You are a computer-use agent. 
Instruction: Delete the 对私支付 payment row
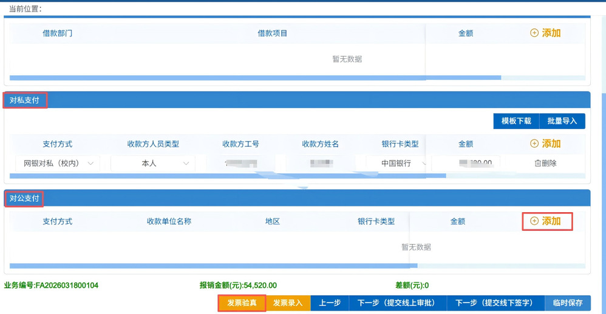click(x=545, y=163)
